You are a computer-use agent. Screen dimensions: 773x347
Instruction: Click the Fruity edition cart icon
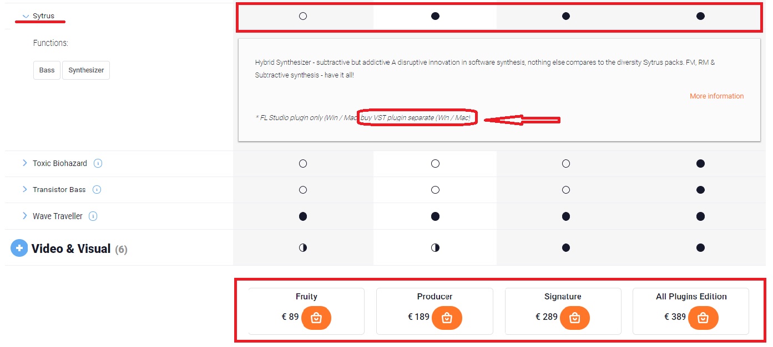(316, 318)
